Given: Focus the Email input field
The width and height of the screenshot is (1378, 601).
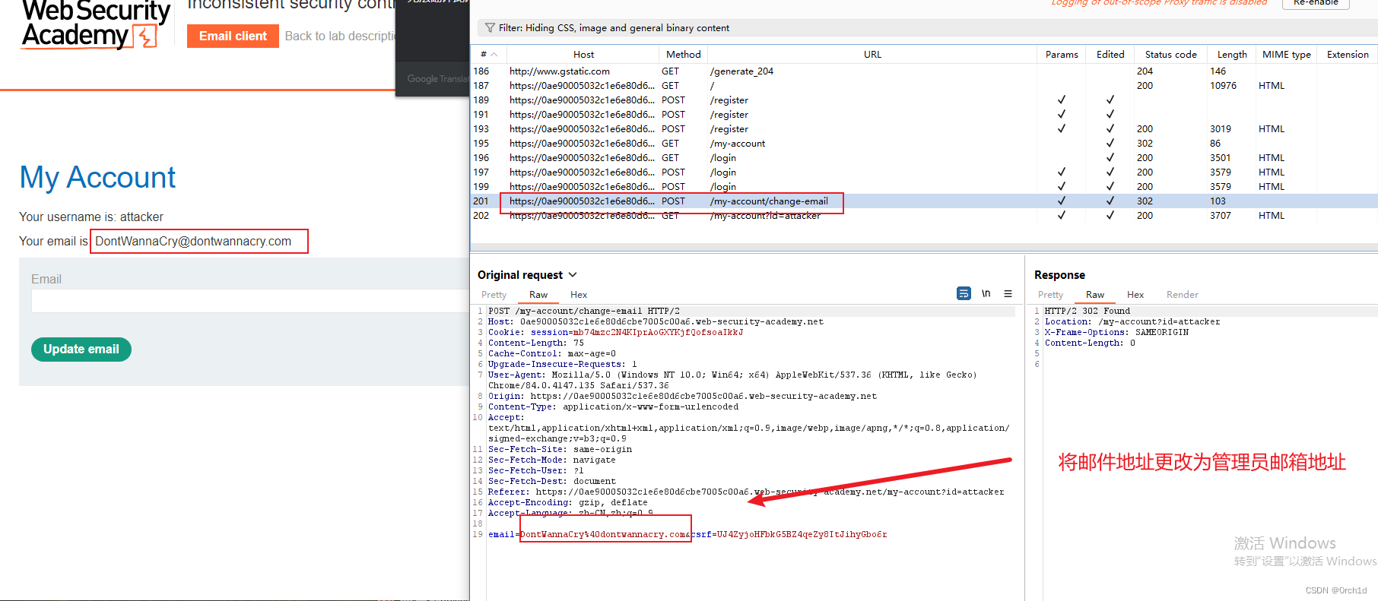Looking at the screenshot, I should point(251,301).
